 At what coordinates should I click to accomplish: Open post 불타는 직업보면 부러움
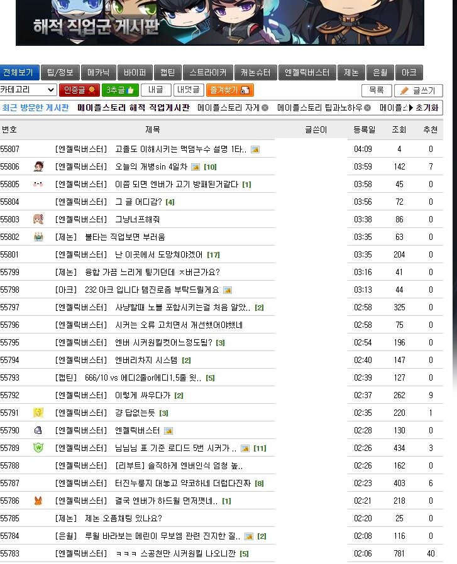pyautogui.click(x=124, y=237)
